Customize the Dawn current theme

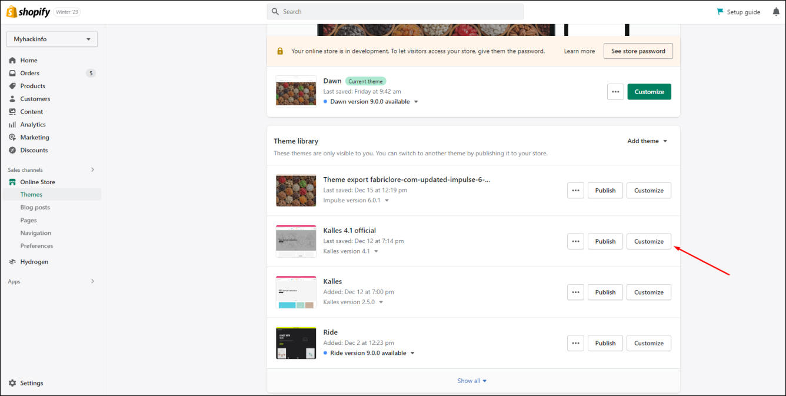(650, 92)
